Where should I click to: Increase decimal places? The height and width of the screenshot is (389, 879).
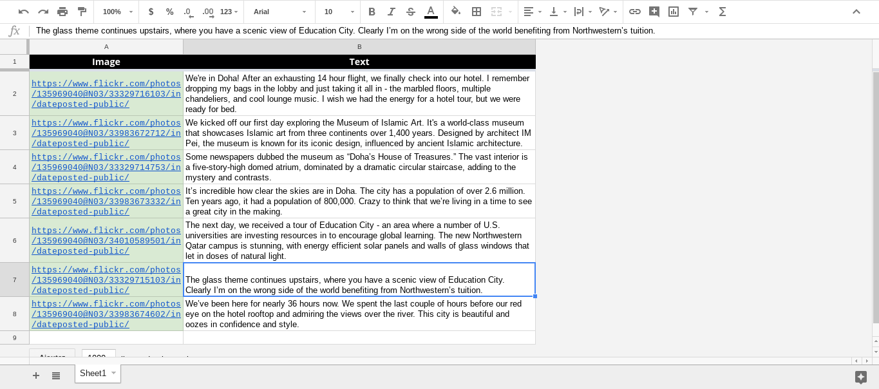coord(208,12)
